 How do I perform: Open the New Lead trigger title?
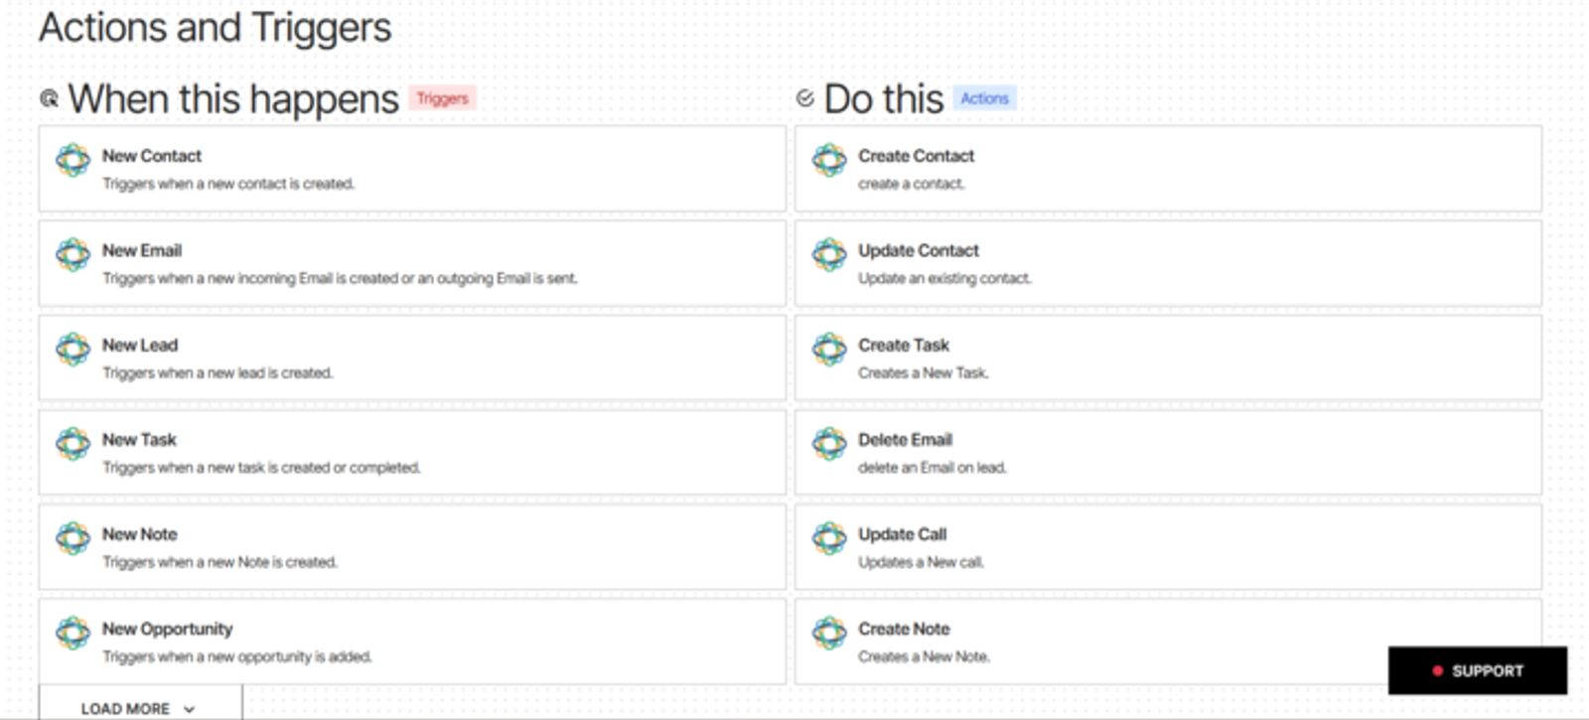(x=140, y=345)
